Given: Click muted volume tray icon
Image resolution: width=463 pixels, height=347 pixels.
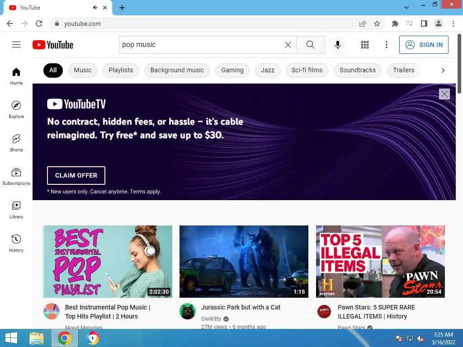Looking at the screenshot, I should (x=420, y=338).
